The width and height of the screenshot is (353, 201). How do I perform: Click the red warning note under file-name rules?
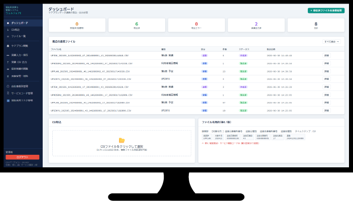coord(230,143)
